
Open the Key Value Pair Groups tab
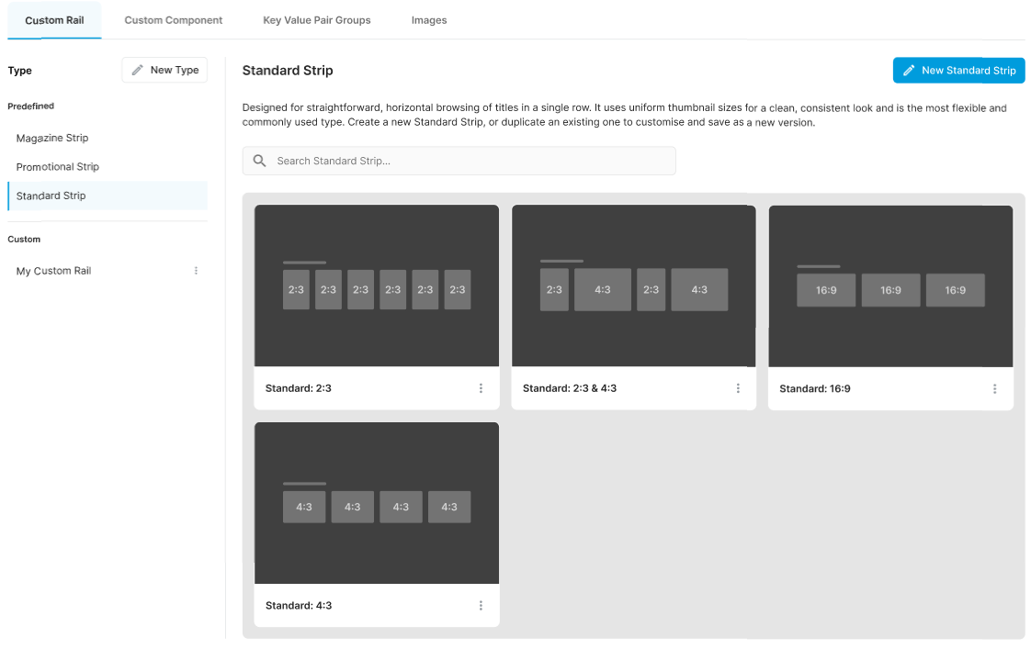point(317,20)
